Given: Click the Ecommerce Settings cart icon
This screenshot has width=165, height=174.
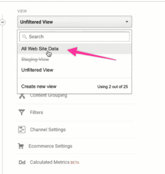Looking at the screenshot, I should pos(21,146).
